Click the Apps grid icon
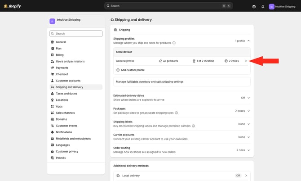Viewport: 301px width, 181px height. click(x=52, y=106)
